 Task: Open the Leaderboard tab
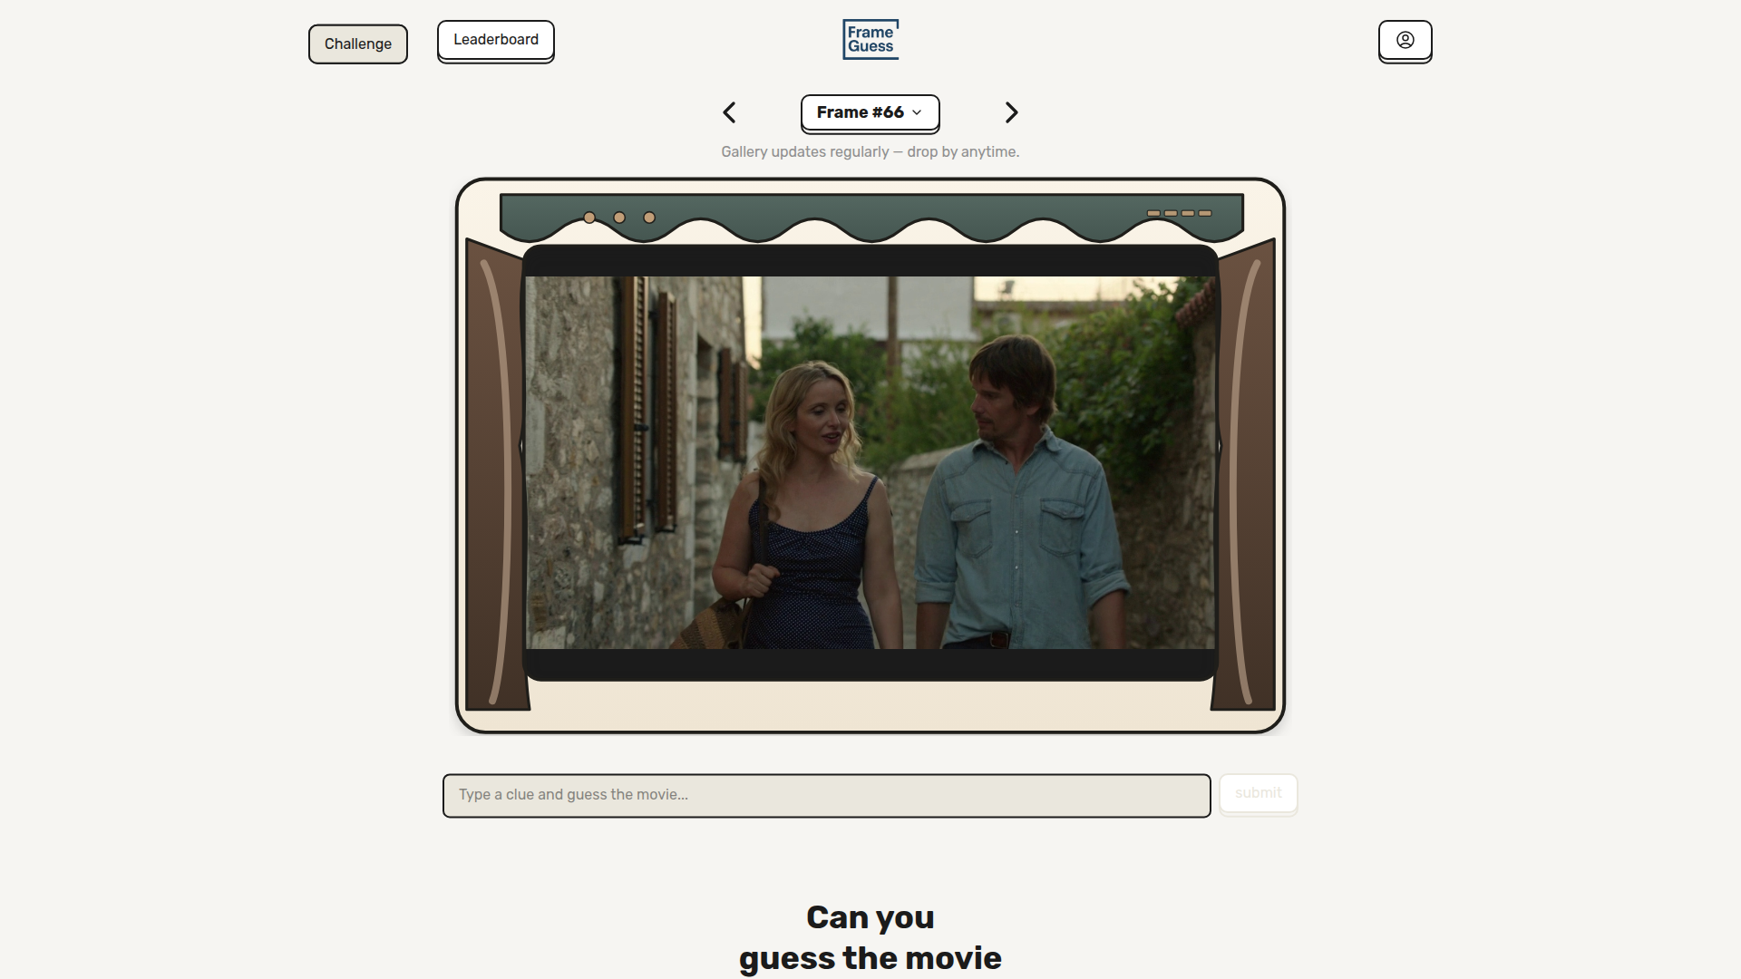(x=496, y=41)
